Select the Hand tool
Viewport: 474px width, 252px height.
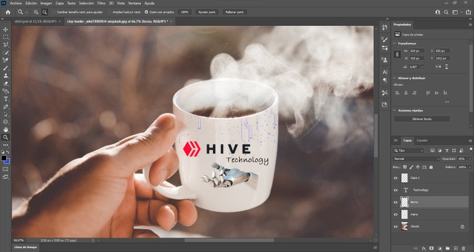coord(6,130)
